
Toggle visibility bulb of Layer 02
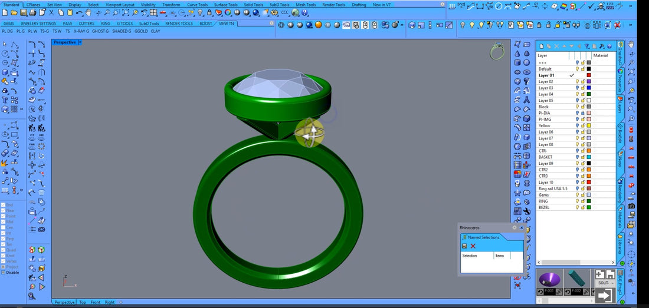[x=578, y=82]
